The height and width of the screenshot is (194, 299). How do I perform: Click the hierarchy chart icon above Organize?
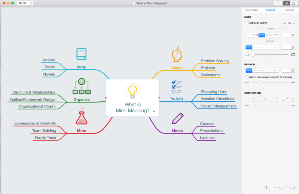coord(82,86)
